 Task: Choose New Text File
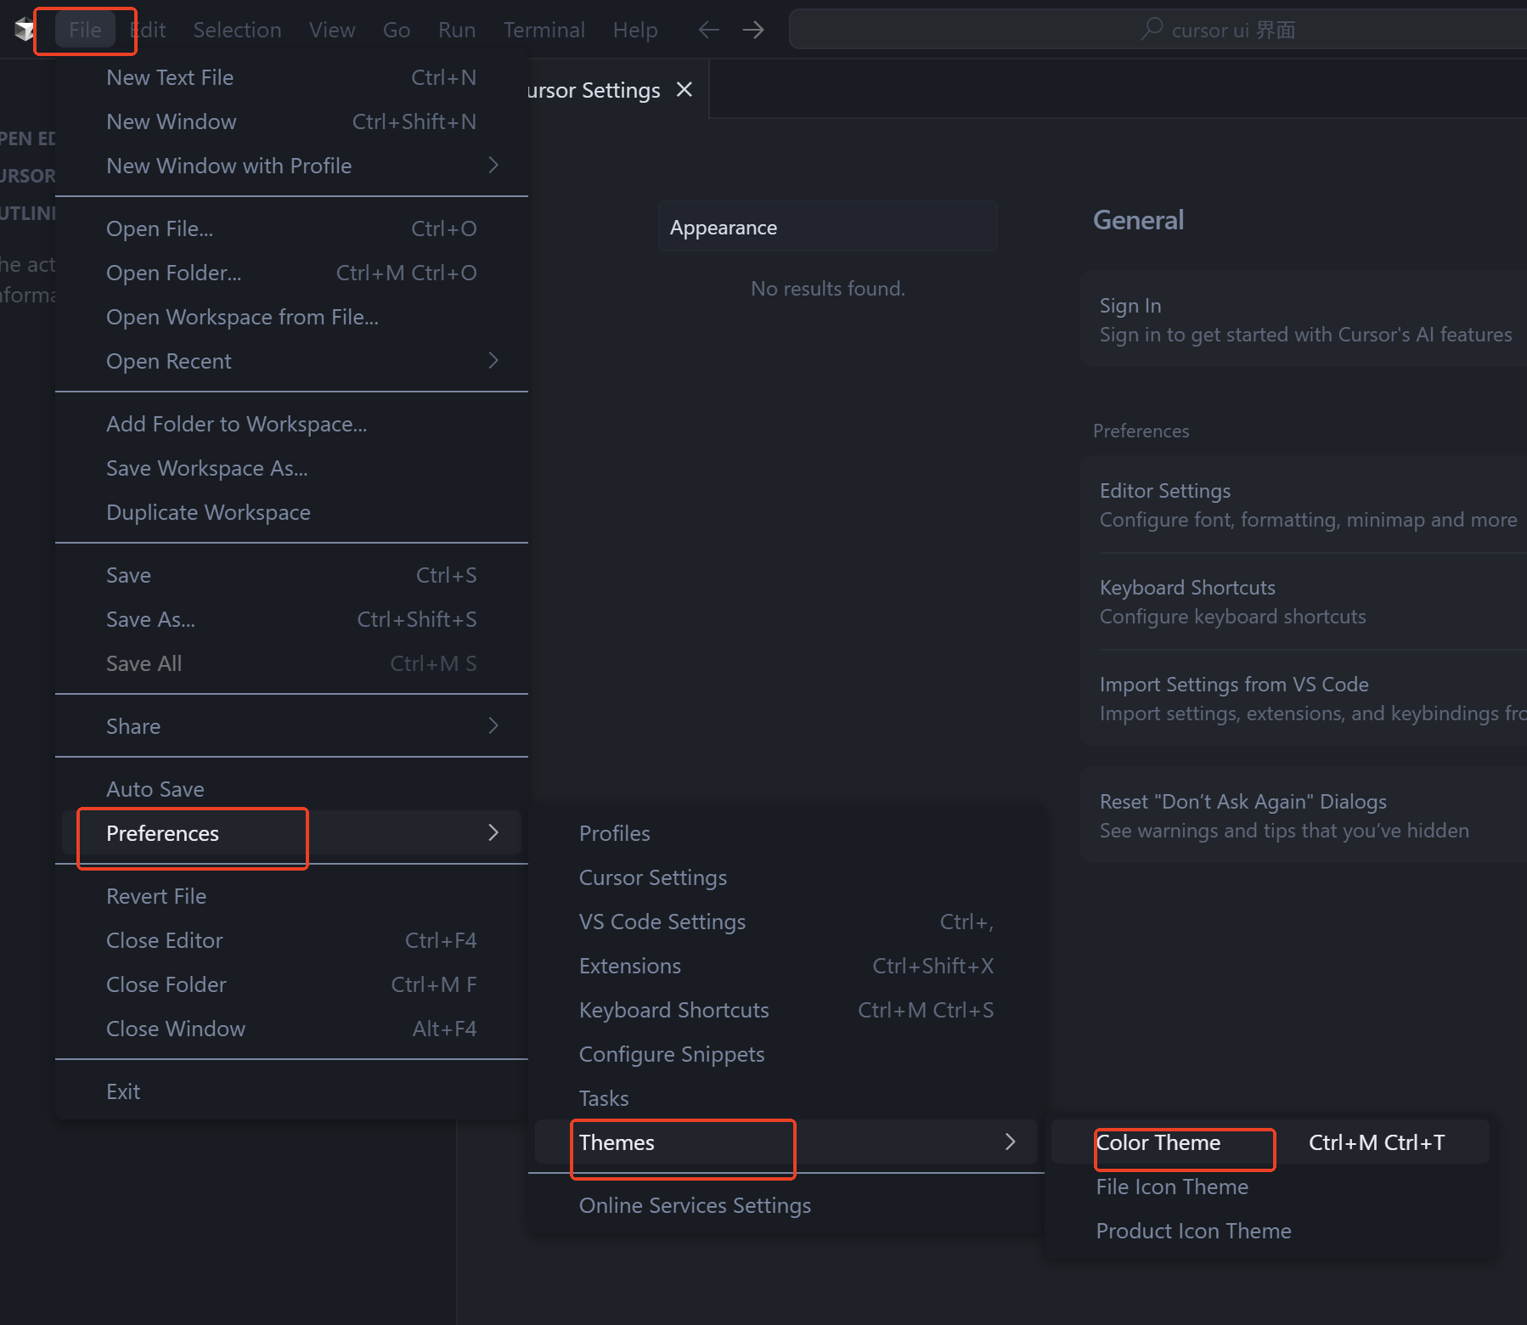[x=291, y=77]
